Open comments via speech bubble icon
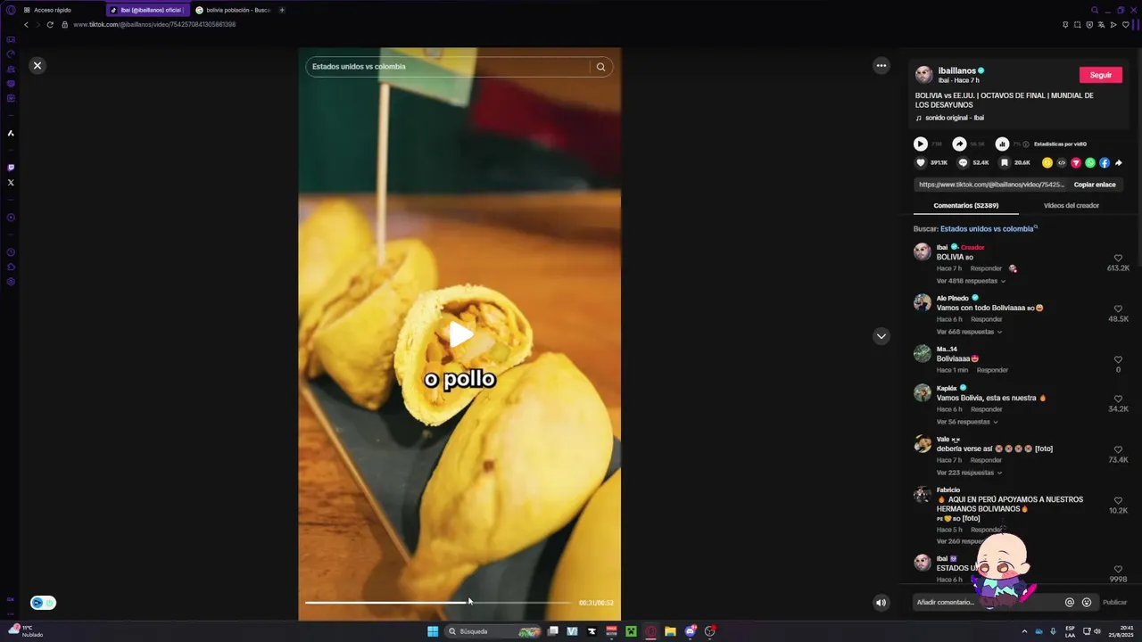This screenshot has width=1142, height=642. [x=963, y=162]
